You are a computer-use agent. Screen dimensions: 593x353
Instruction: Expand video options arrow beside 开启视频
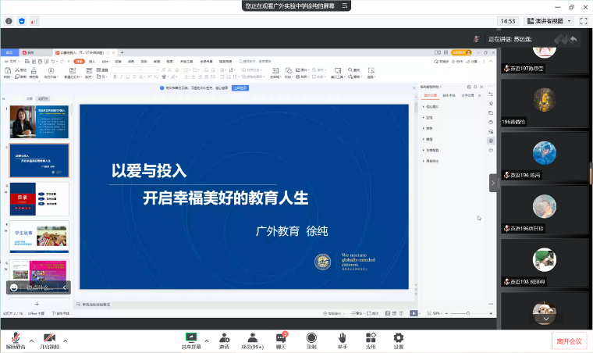click(x=66, y=341)
